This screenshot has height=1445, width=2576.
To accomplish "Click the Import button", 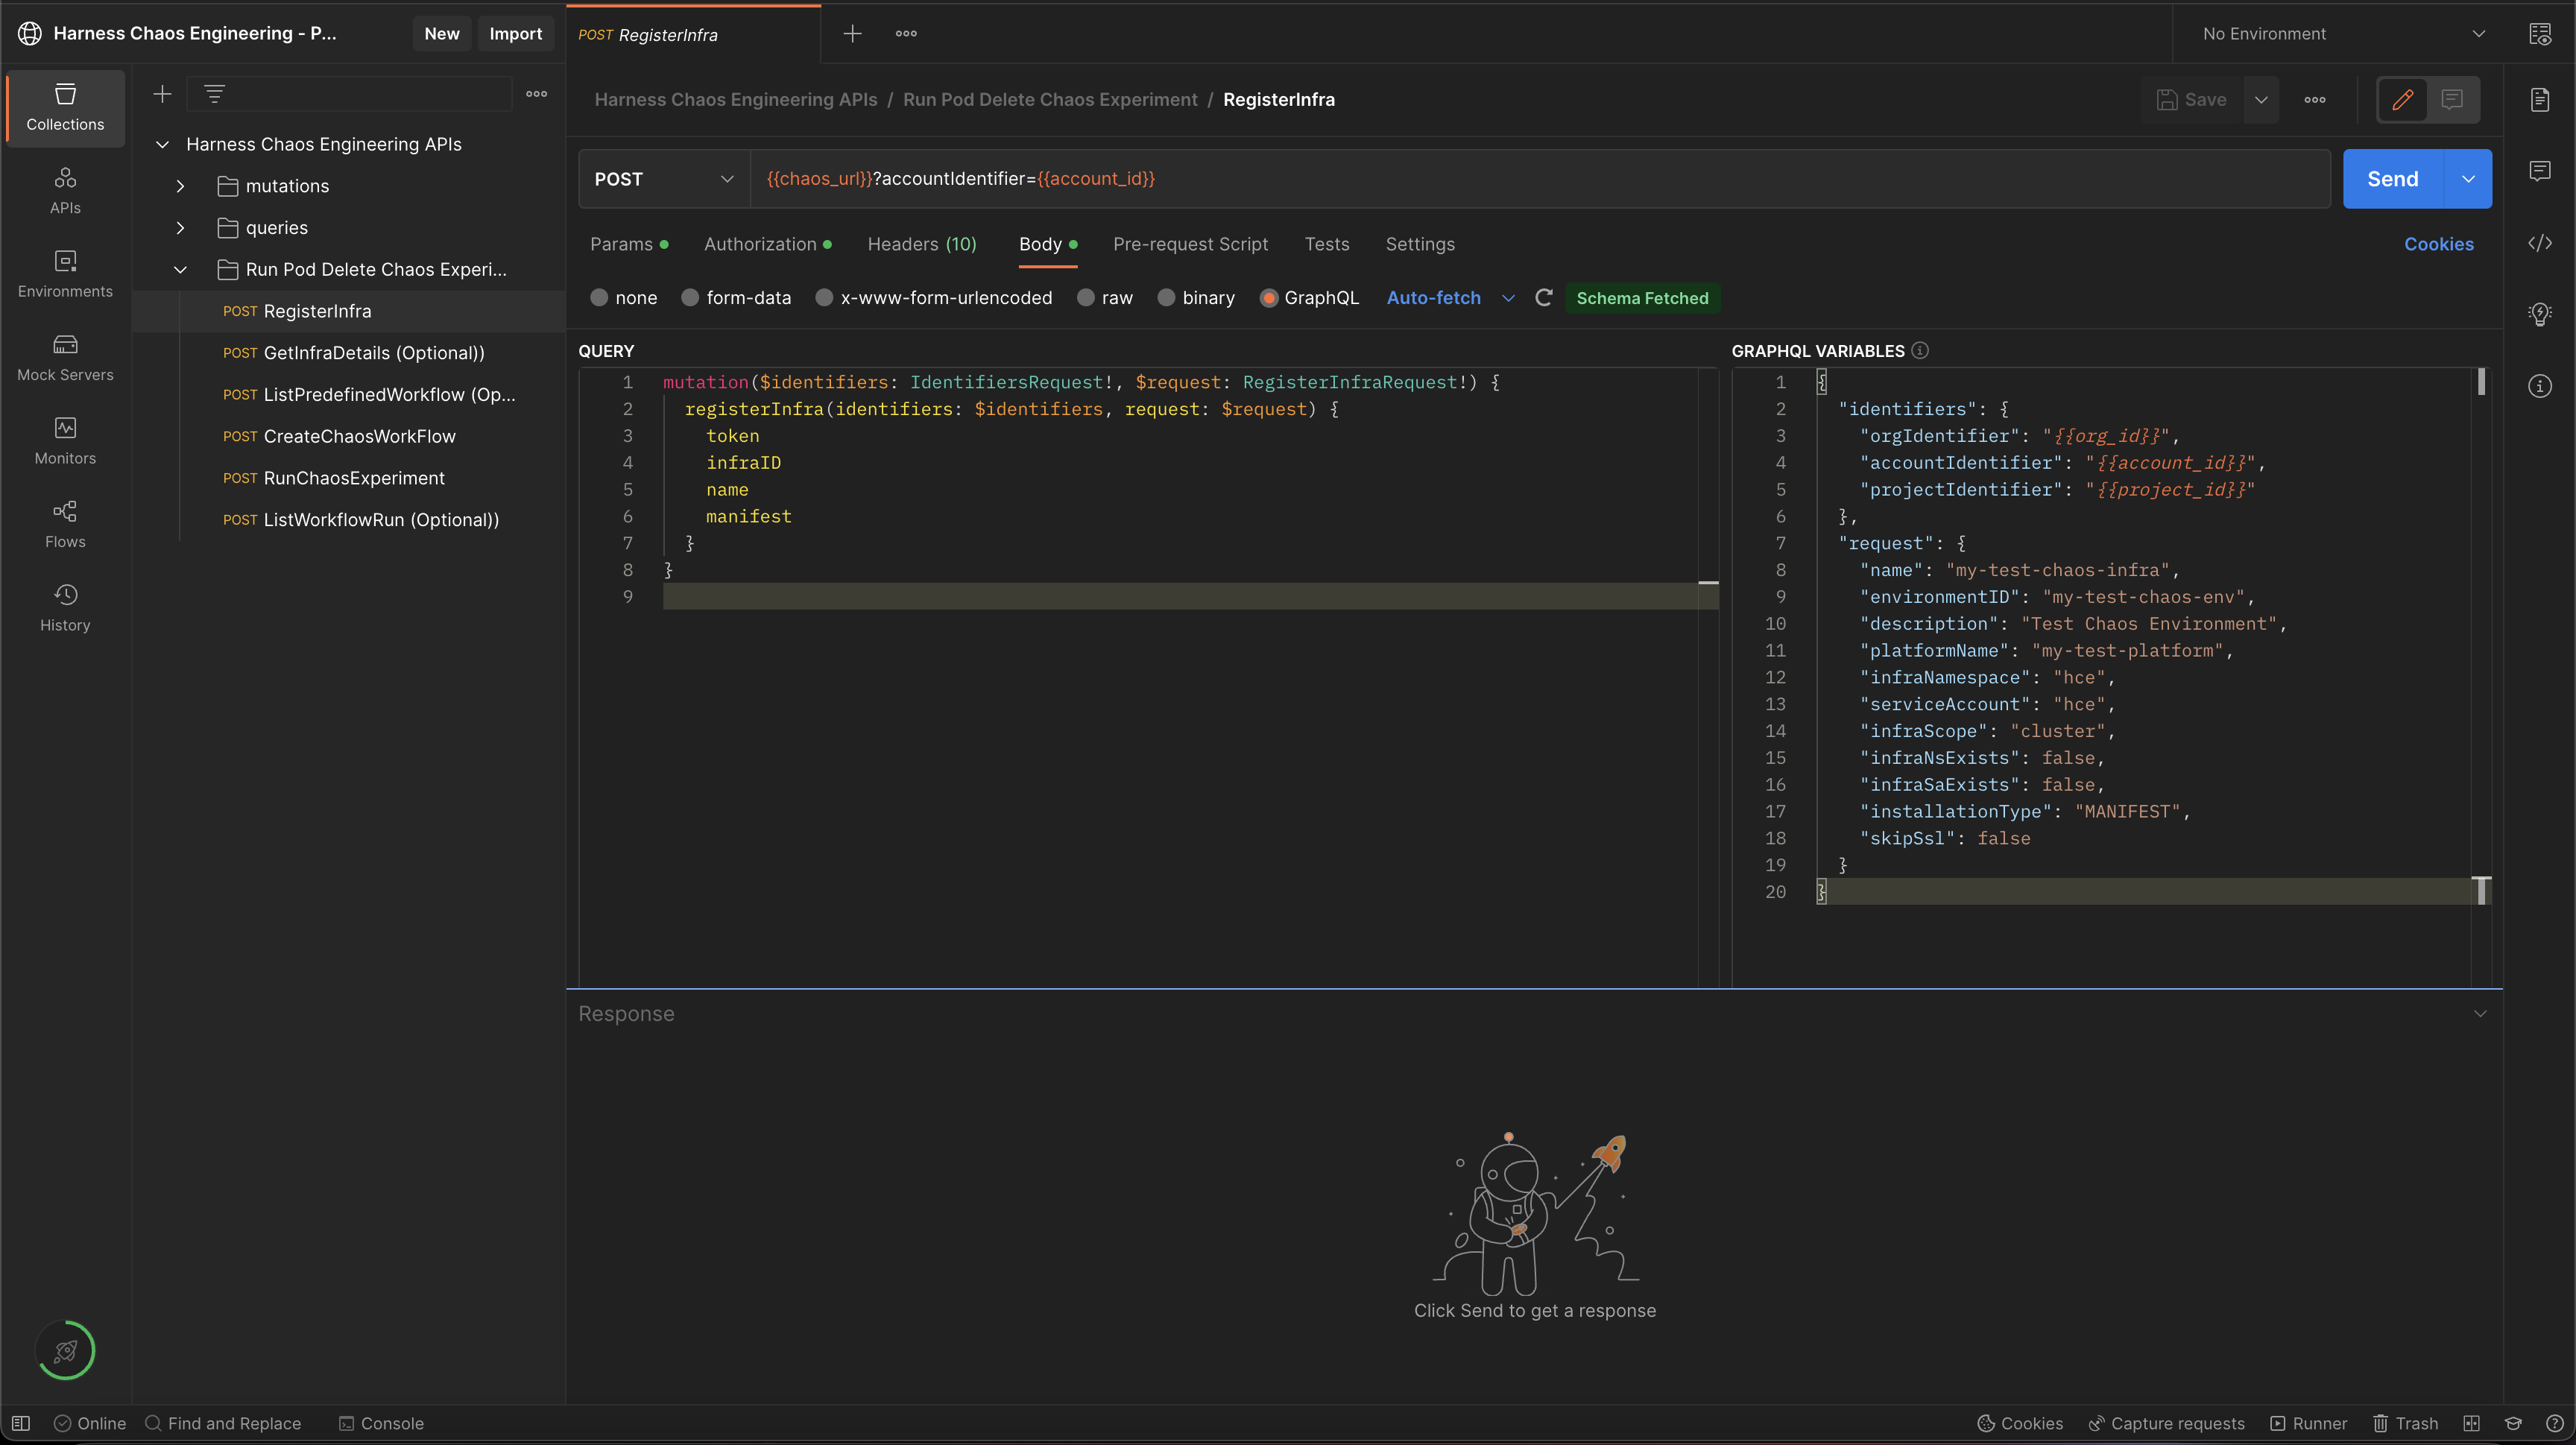I will [515, 34].
